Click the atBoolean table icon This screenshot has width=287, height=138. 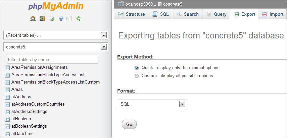pyautogui.click(x=7, y=119)
